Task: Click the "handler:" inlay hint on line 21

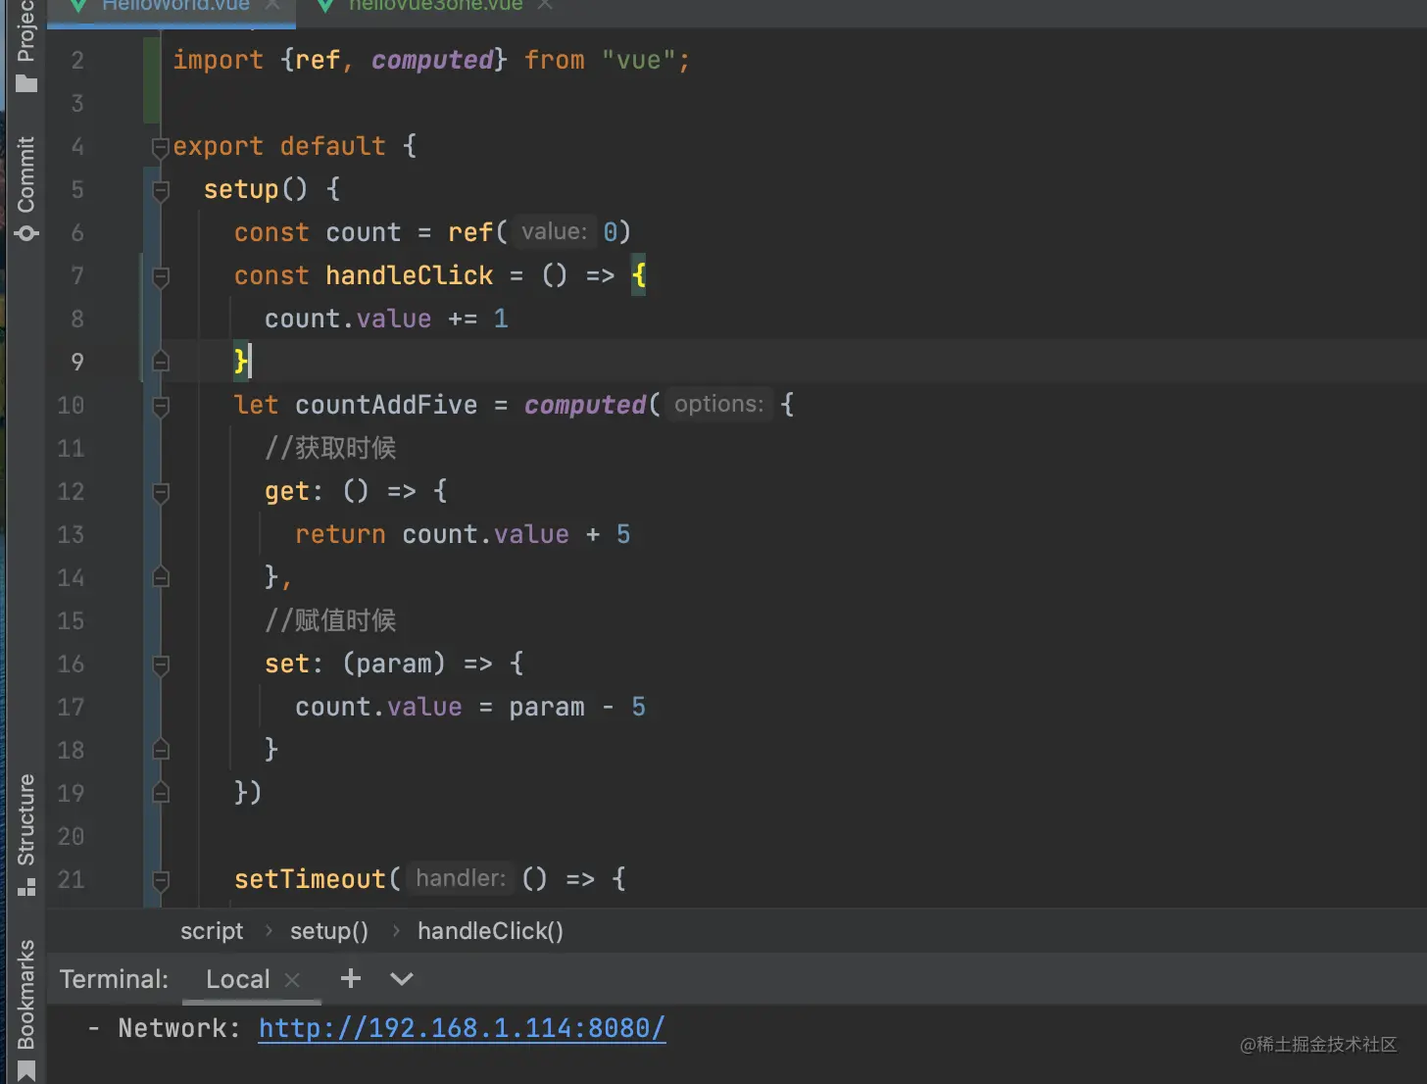Action: [x=460, y=879]
